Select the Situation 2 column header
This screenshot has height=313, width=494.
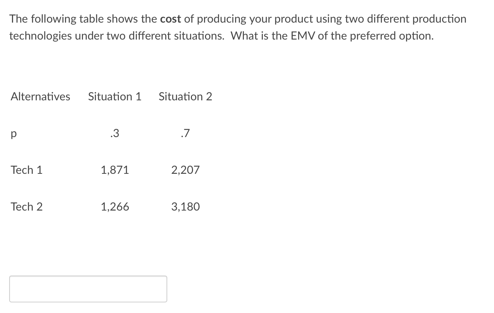[x=185, y=96]
